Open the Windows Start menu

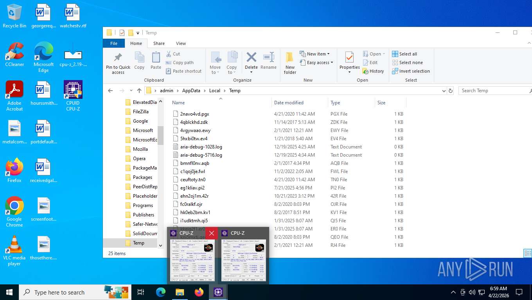pyautogui.click(x=9, y=292)
